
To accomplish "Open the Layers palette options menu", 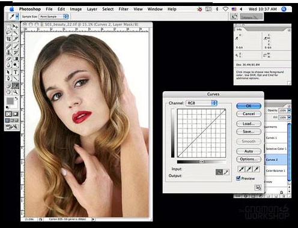I will pyautogui.click(x=289, y=106).
